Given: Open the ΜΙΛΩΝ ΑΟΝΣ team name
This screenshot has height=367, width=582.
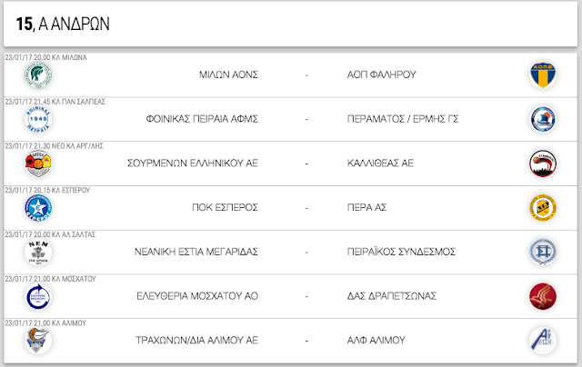Looking at the screenshot, I should click(228, 74).
